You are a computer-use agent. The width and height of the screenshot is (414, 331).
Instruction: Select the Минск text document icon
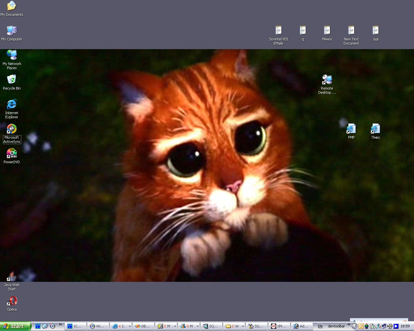click(327, 33)
